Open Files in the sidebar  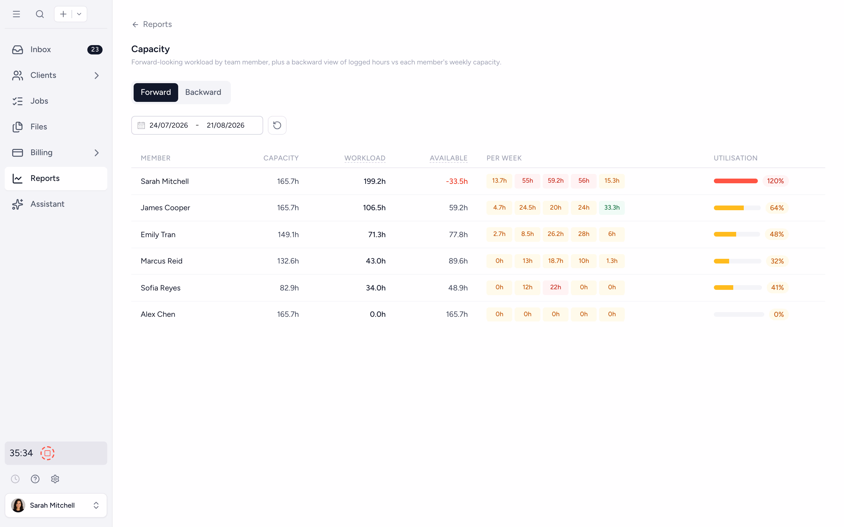pos(56,127)
